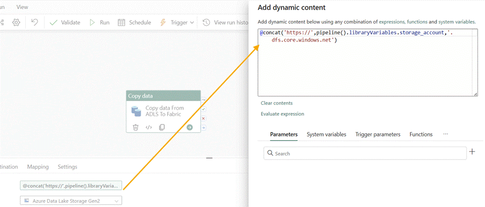Click the on-fail red X connector
The width and height of the screenshot is (485, 207).
click(204, 118)
